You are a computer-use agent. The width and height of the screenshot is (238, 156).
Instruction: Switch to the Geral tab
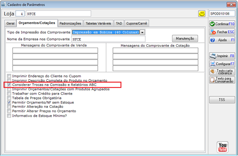(x=10, y=23)
